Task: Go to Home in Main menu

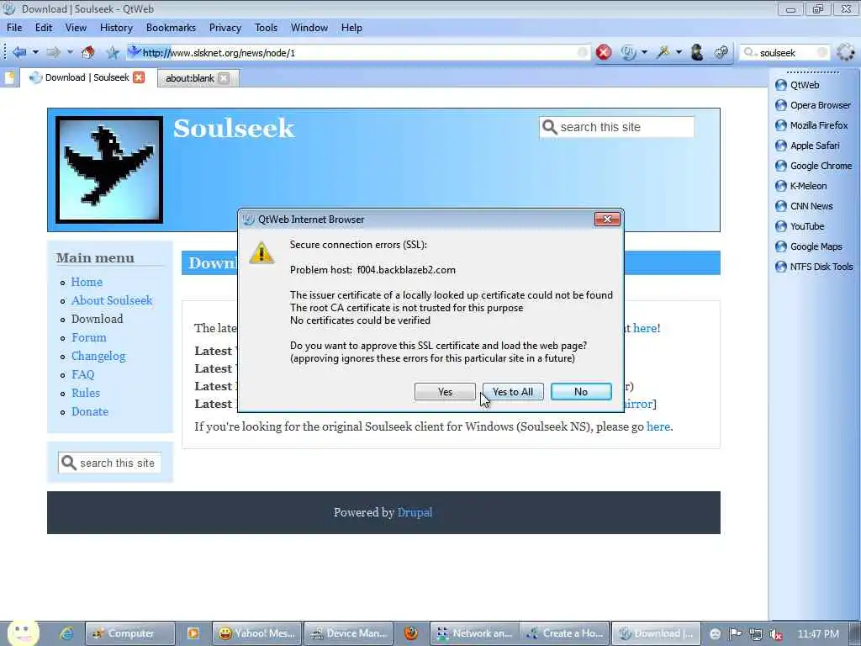Action: click(87, 282)
